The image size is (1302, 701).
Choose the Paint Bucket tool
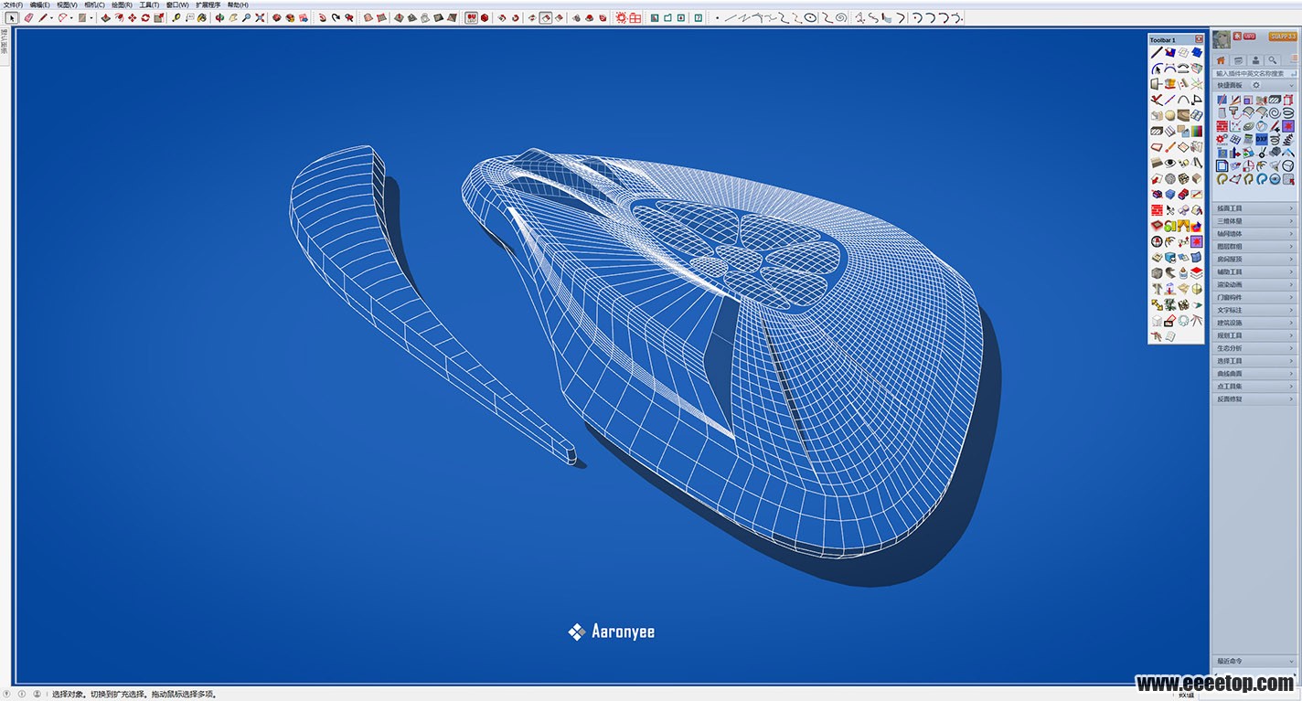(202, 17)
